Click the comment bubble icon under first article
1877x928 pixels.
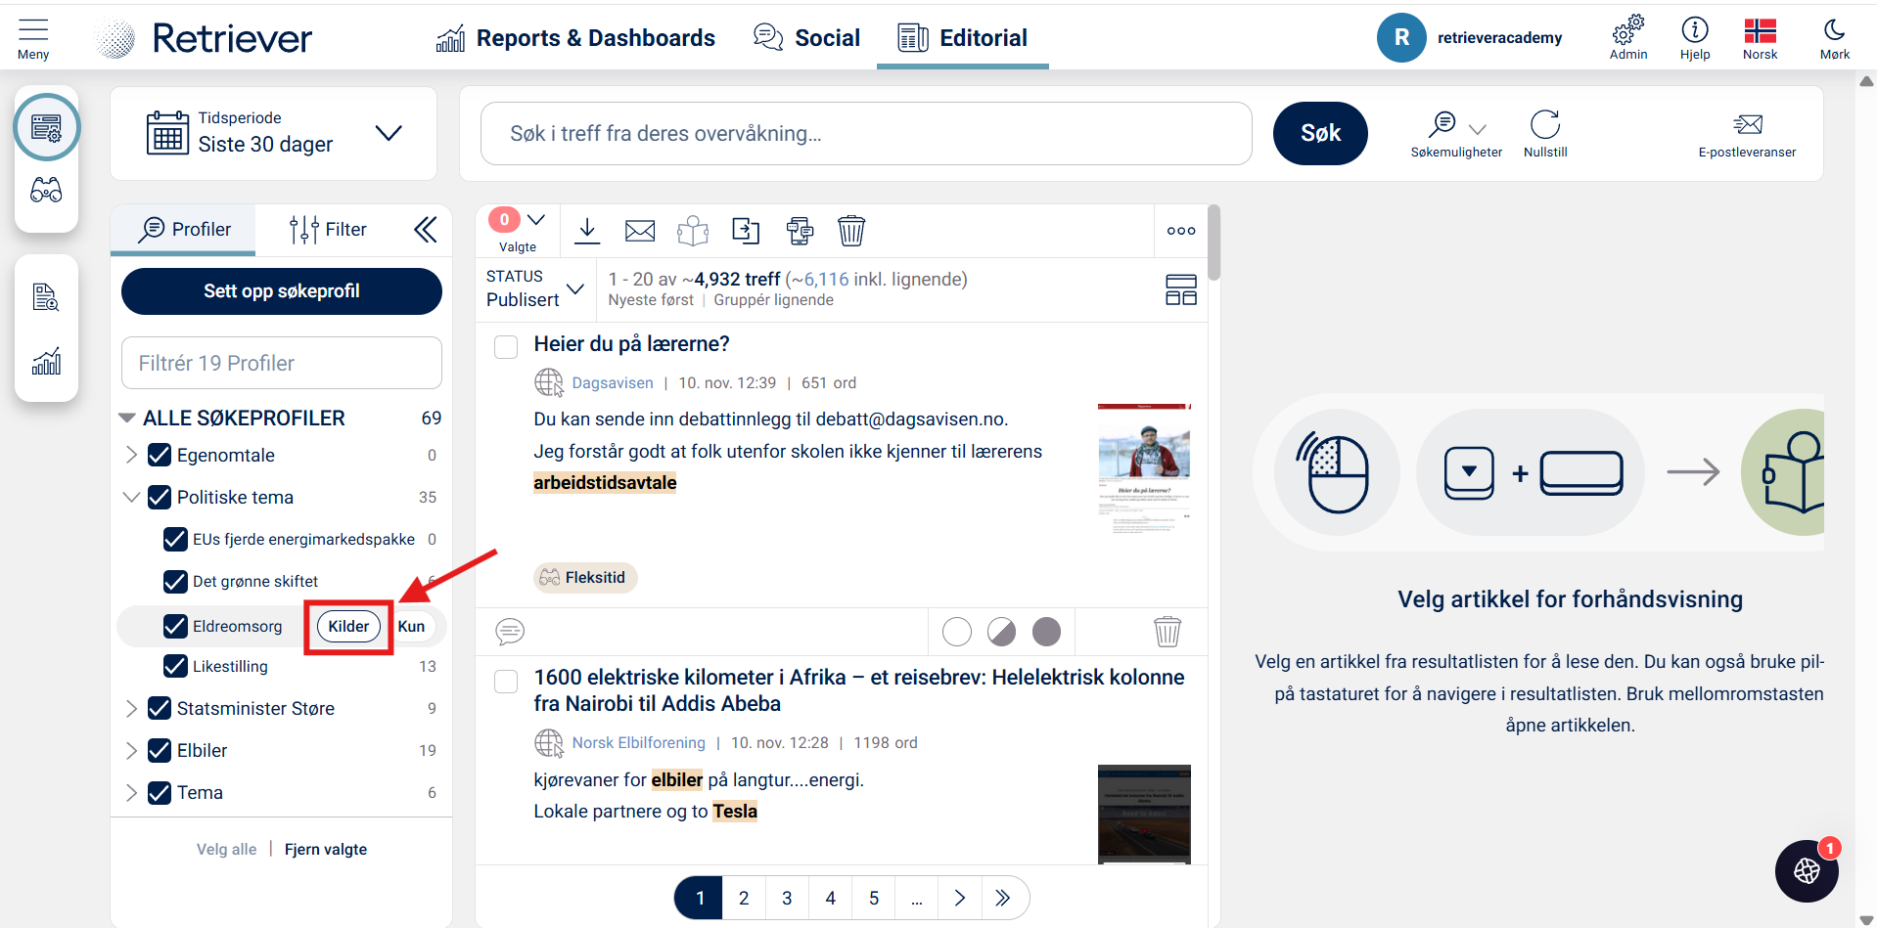point(510,632)
